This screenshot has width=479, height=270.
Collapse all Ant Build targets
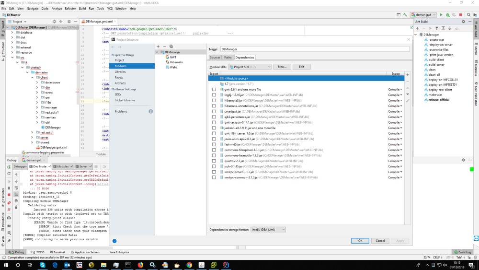(x=450, y=28)
